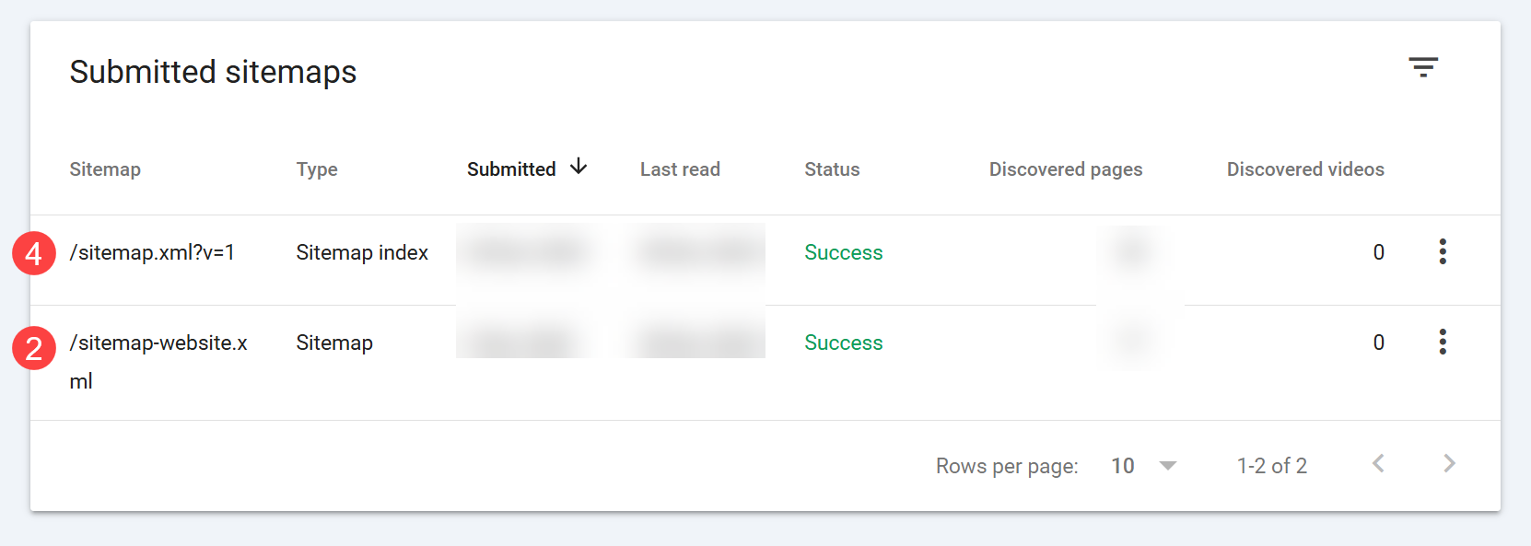The width and height of the screenshot is (1531, 546).
Task: Go to the previous page of sitemaps
Action: pos(1378,463)
